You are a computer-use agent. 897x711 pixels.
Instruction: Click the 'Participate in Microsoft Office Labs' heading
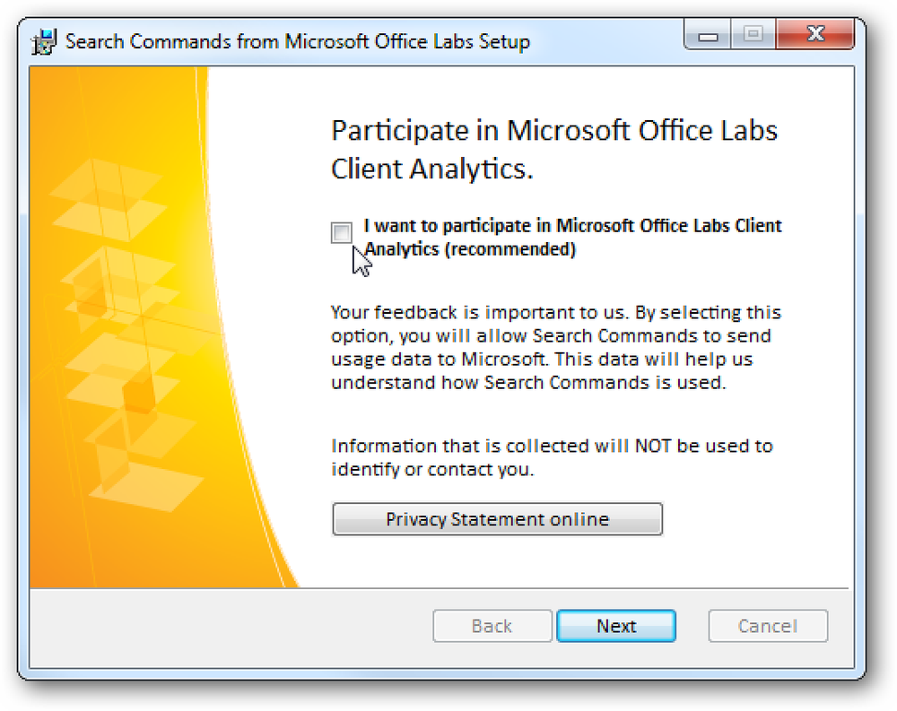pos(554,150)
